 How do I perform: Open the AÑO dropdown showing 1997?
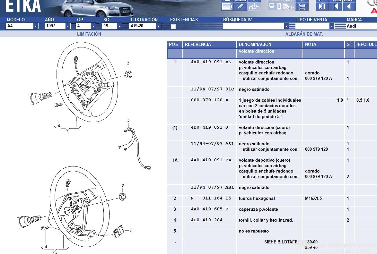[x=68, y=26]
